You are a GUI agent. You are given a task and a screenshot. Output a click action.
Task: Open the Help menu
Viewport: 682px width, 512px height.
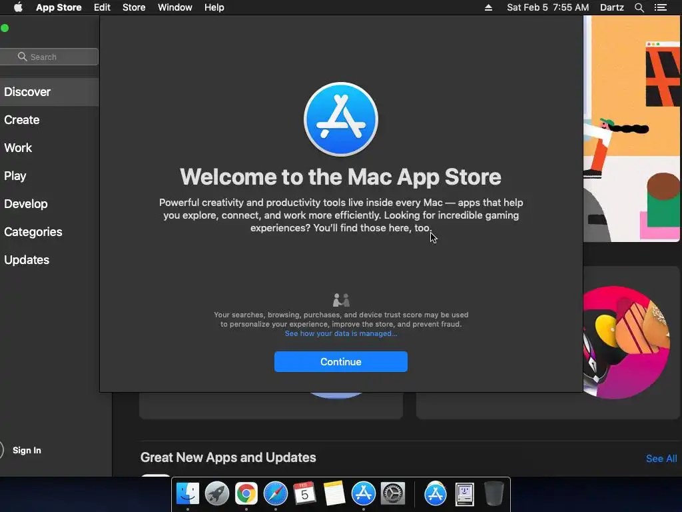214,7
